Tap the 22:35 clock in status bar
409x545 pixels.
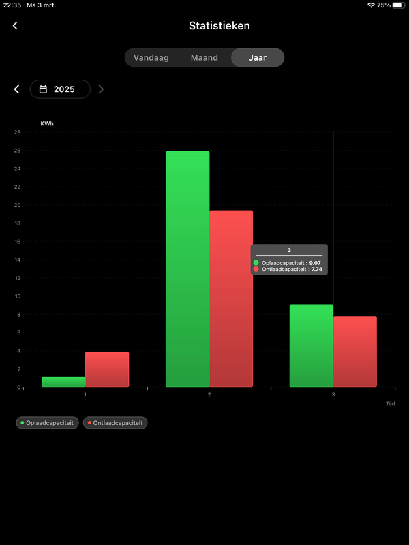coord(12,5)
